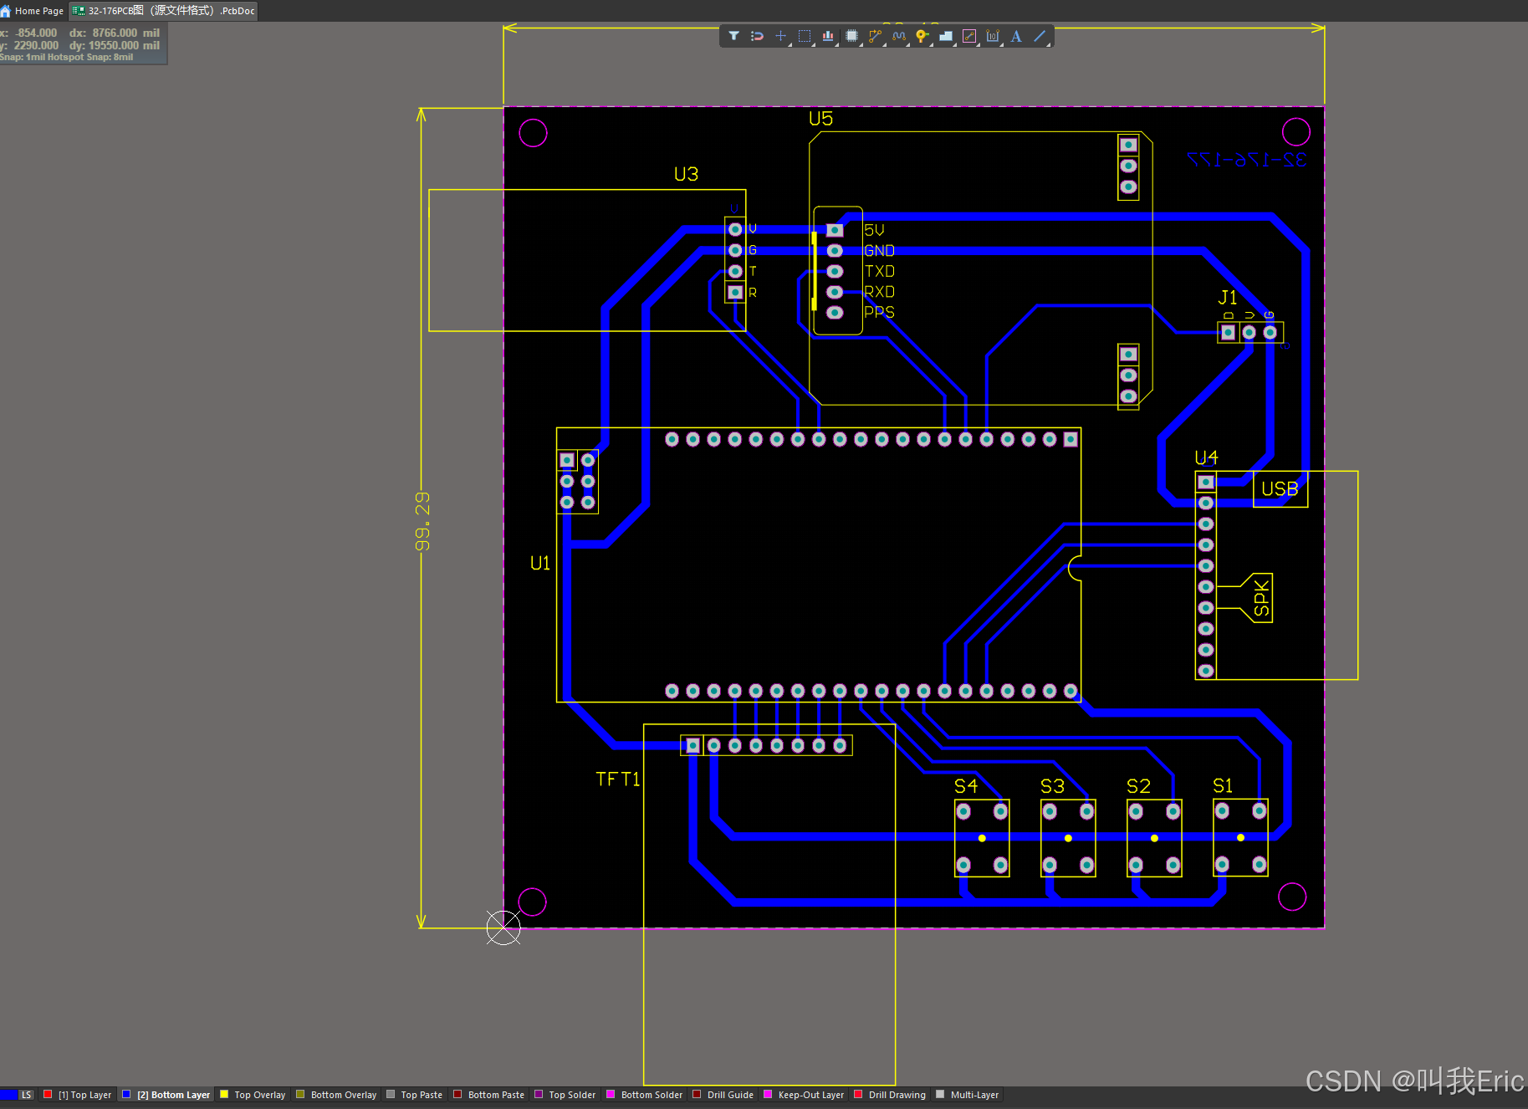The width and height of the screenshot is (1528, 1109).
Task: Select the TFT1 designator label
Action: [618, 779]
